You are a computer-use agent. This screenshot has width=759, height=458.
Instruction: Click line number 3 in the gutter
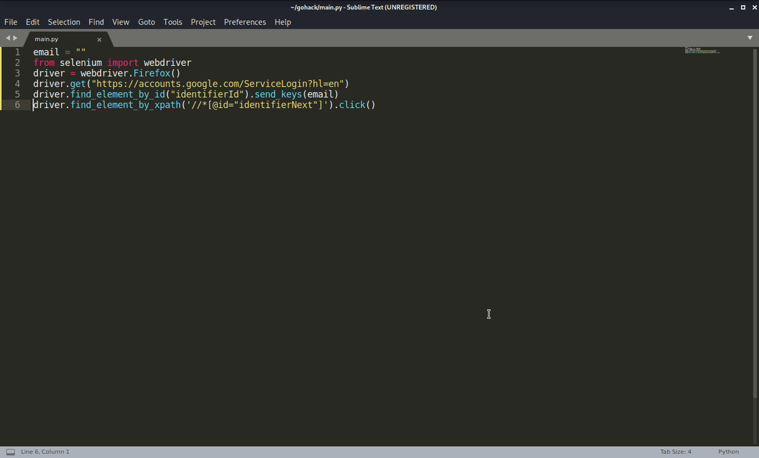pos(18,73)
